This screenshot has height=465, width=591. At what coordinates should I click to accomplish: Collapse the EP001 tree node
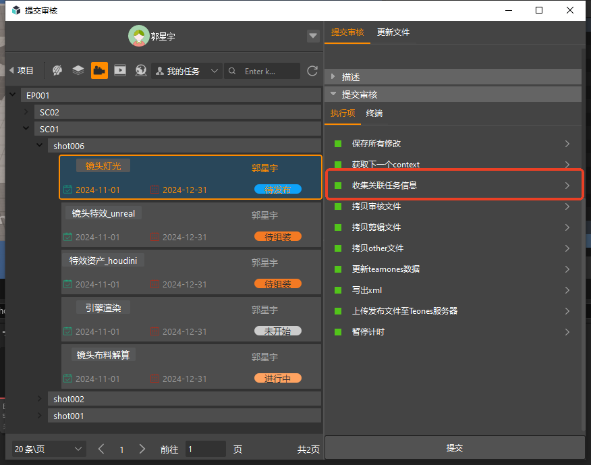12,94
